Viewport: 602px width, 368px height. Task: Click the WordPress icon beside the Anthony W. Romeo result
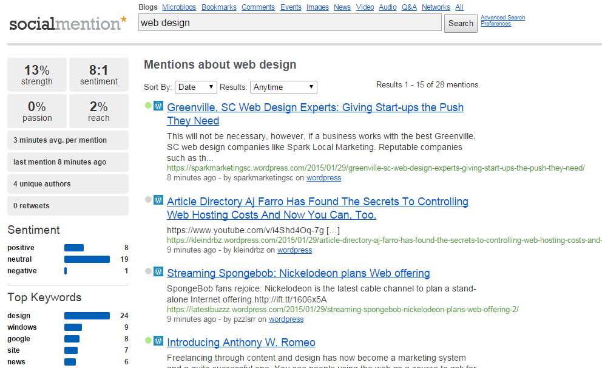pyautogui.click(x=158, y=341)
